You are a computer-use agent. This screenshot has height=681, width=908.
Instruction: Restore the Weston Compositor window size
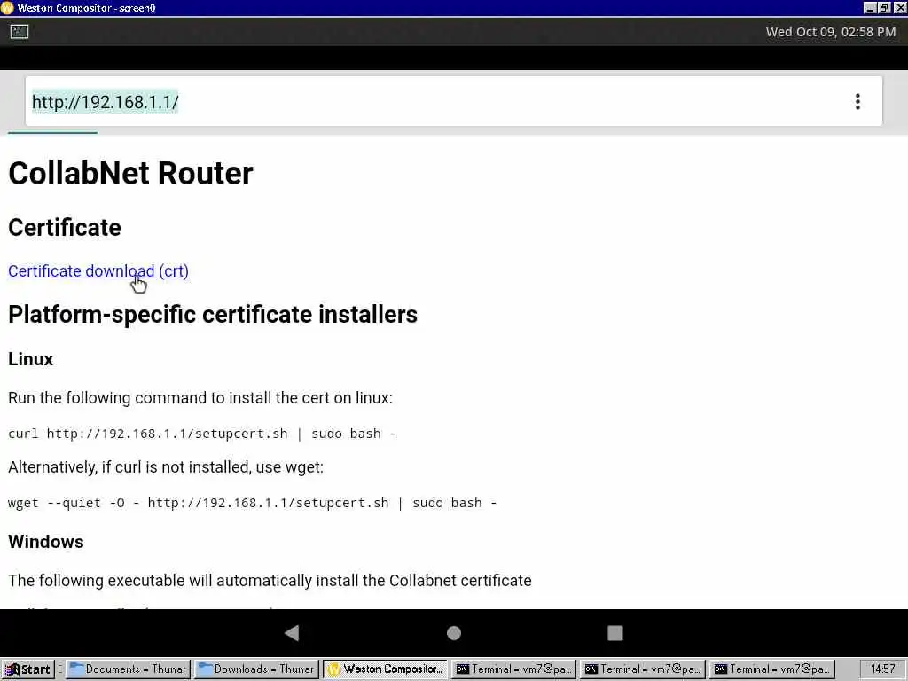click(x=884, y=7)
